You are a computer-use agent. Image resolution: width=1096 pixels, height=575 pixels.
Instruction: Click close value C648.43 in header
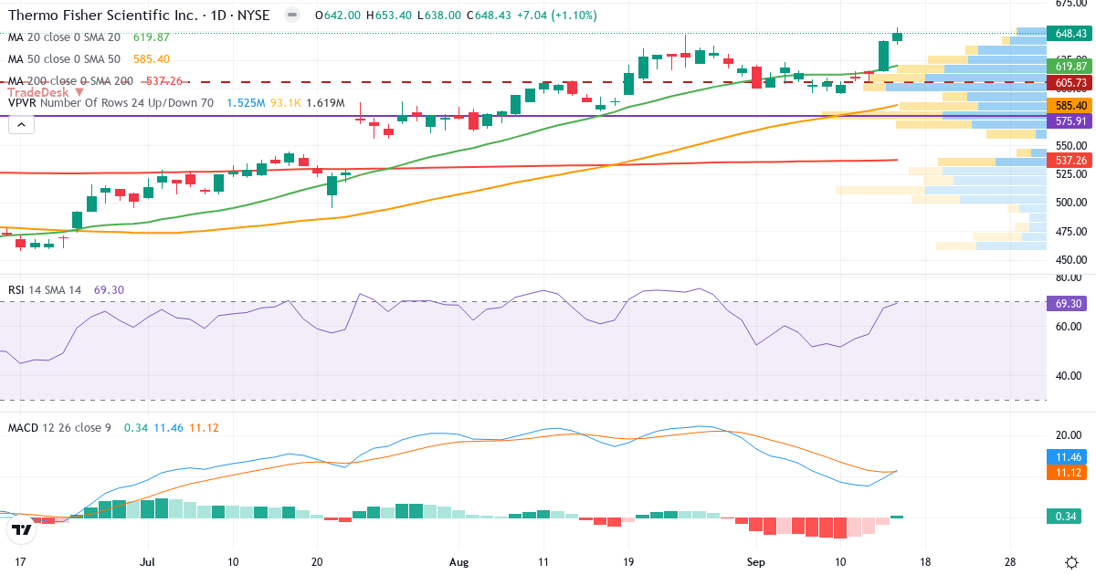pyautogui.click(x=488, y=16)
